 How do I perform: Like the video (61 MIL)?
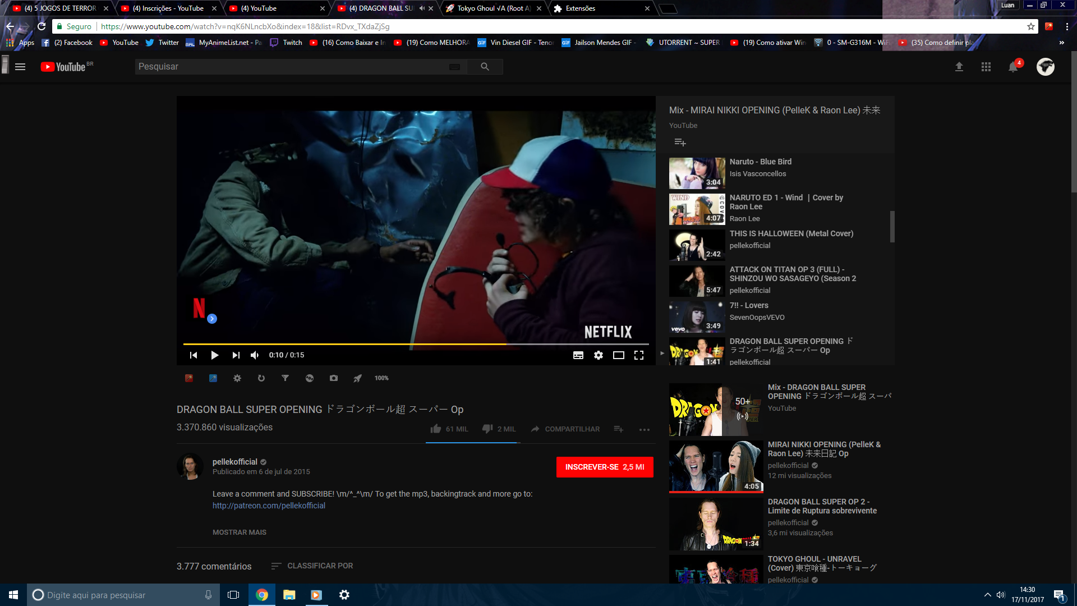point(449,429)
